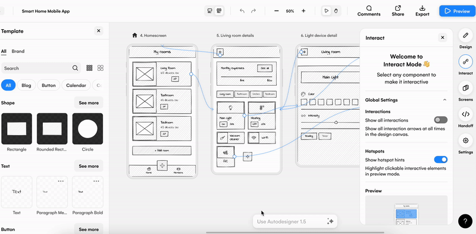Screen dimensions: 476x234
Task: Click the blue Preview button
Action: 458,11
